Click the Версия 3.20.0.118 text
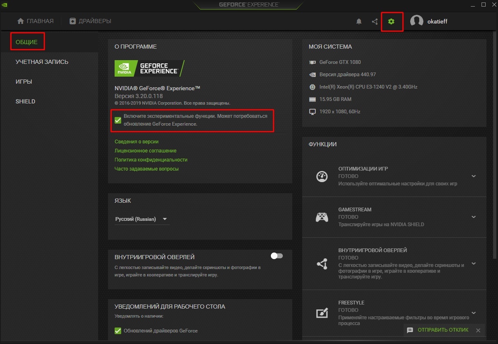Screen dimensions: 498x344 (139, 96)
